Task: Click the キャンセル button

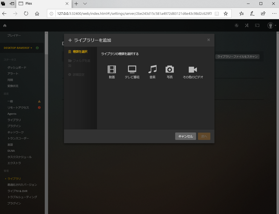Action: click(186, 136)
